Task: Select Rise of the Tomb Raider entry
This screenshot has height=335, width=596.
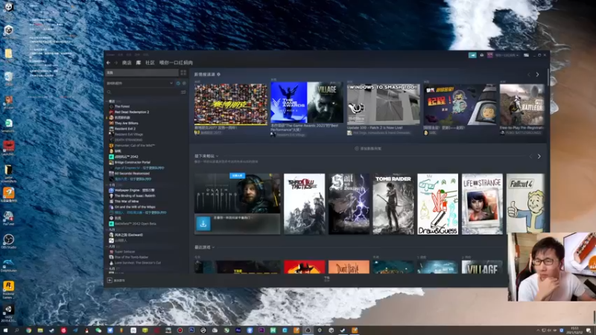Action: pos(131,257)
